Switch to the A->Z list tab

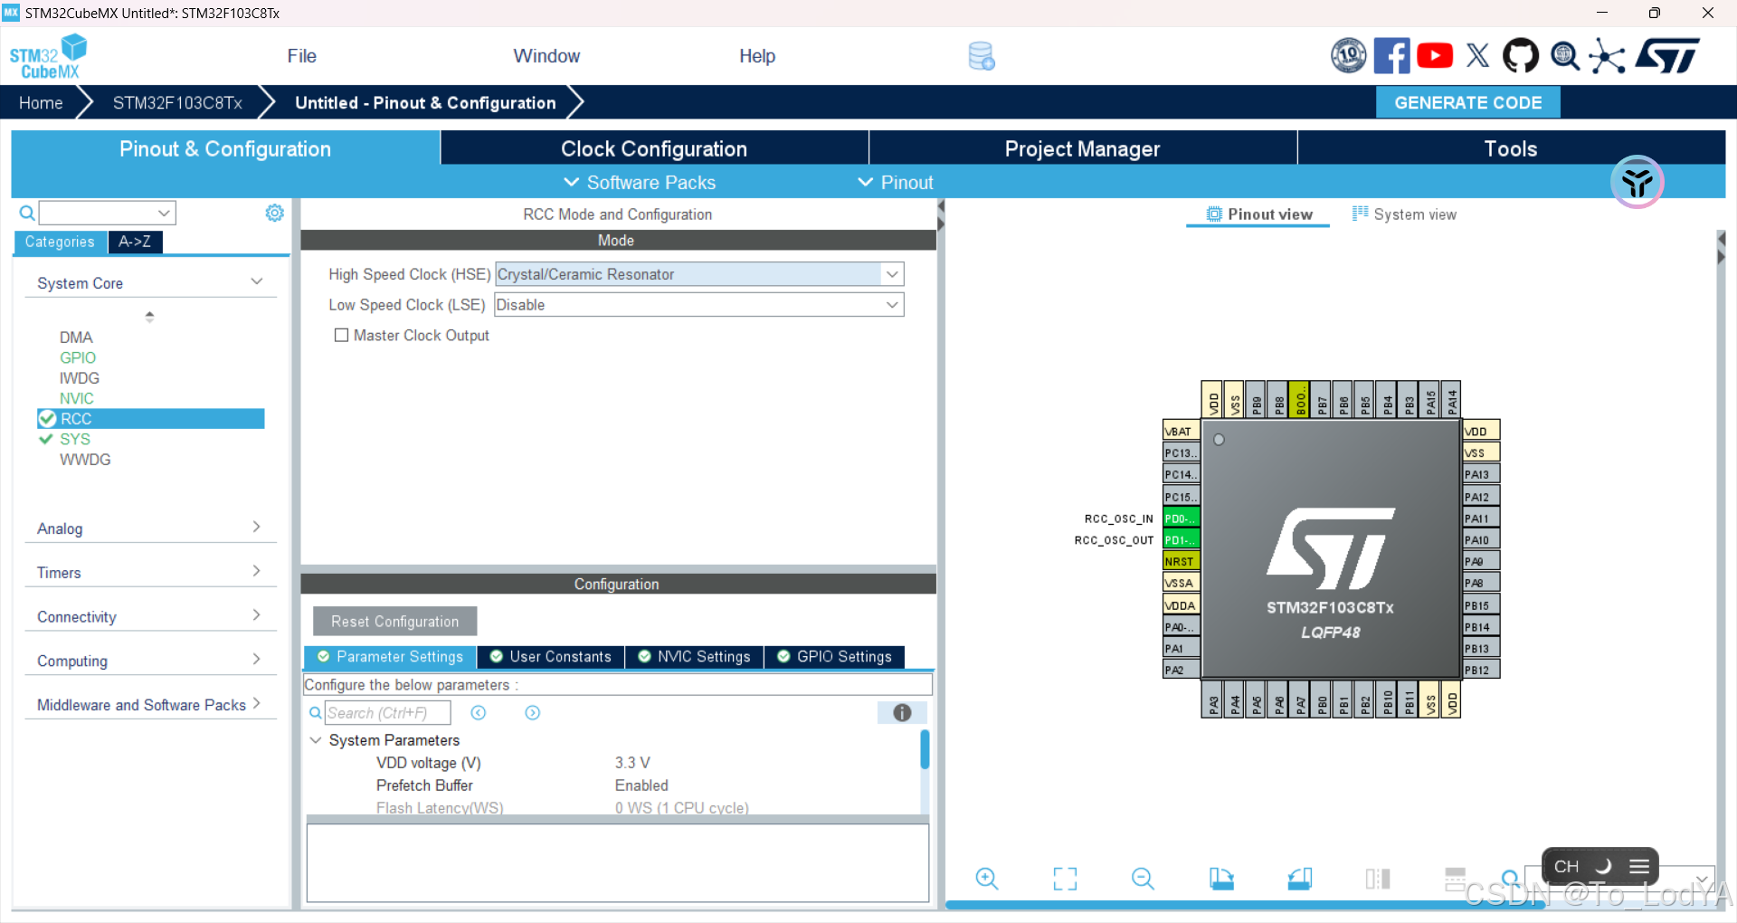point(135,242)
